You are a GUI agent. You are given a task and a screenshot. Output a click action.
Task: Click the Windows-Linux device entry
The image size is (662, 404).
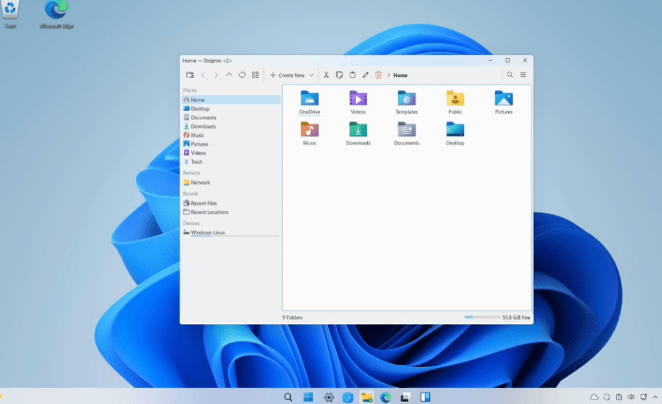[x=208, y=232]
